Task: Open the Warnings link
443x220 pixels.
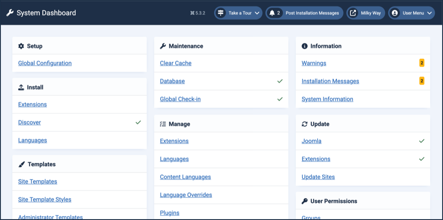Action: pos(314,63)
